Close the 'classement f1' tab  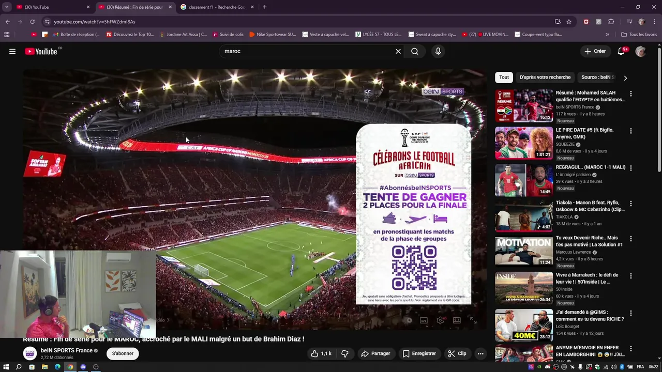click(x=252, y=7)
